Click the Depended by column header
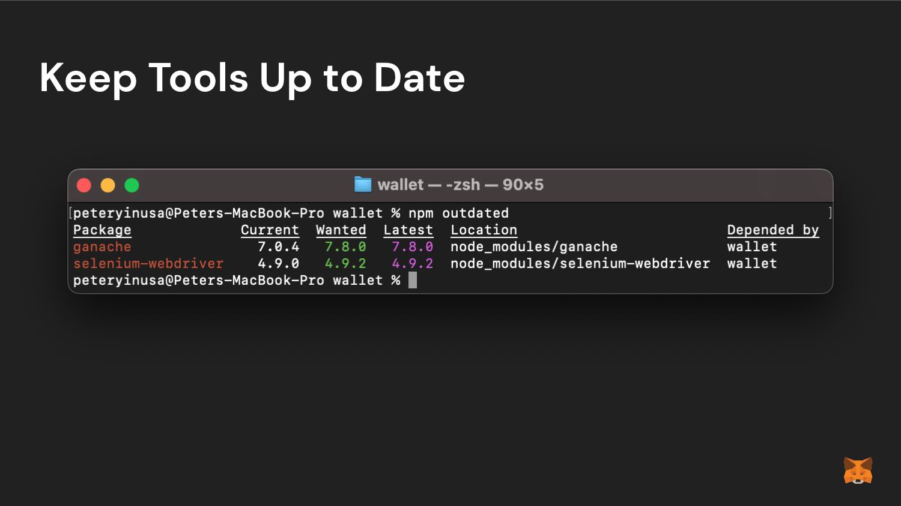901x506 pixels. pyautogui.click(x=773, y=230)
